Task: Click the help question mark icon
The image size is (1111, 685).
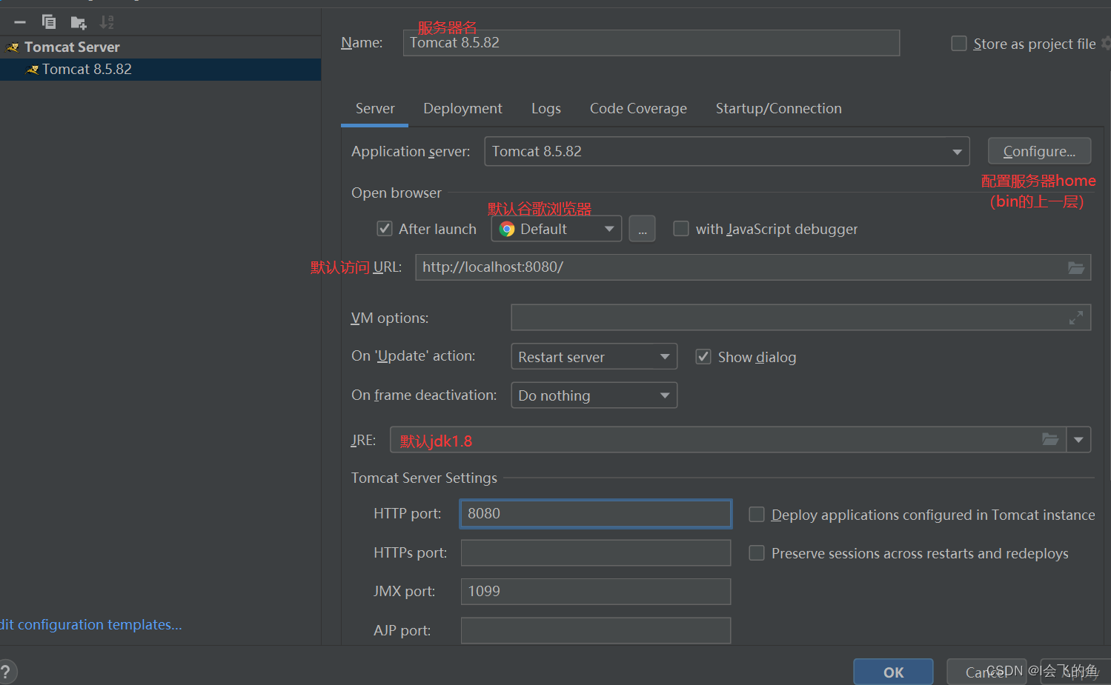Action: click(x=6, y=672)
